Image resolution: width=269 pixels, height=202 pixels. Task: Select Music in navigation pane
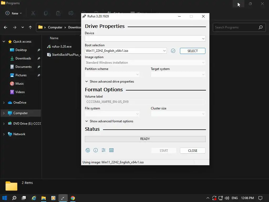click(x=19, y=84)
